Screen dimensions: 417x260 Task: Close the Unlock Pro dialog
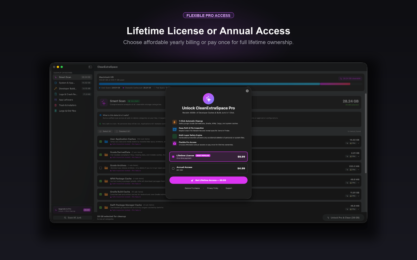coord(247,91)
